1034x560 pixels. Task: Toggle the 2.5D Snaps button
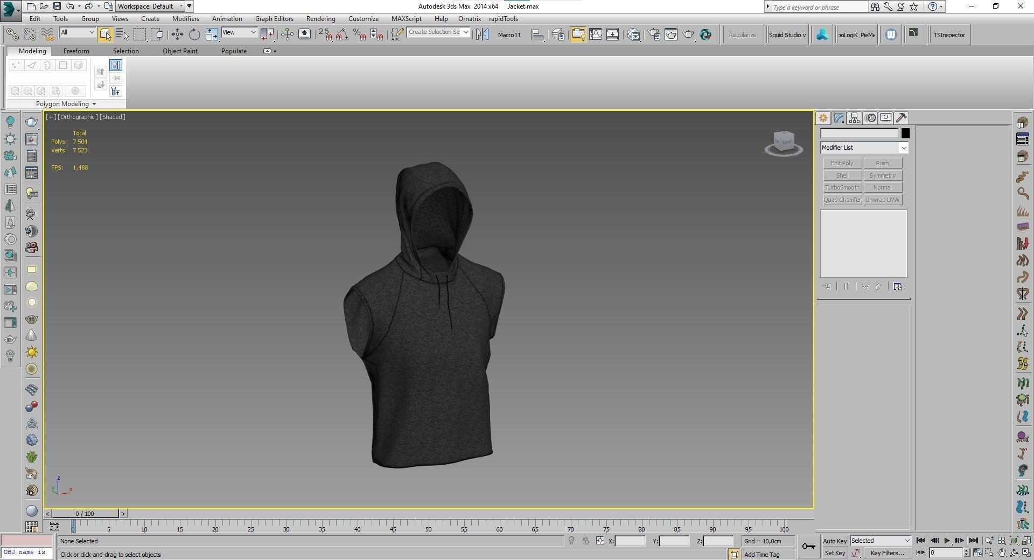coord(325,35)
